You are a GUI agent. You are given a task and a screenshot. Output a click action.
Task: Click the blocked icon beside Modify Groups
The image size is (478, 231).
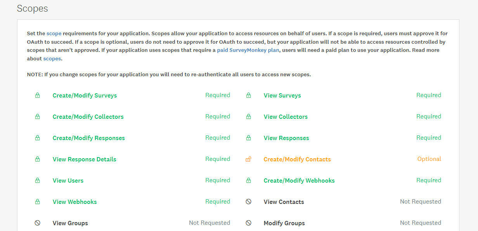249,223
